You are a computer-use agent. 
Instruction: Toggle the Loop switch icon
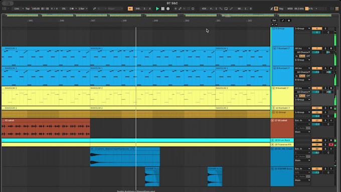click(x=226, y=9)
